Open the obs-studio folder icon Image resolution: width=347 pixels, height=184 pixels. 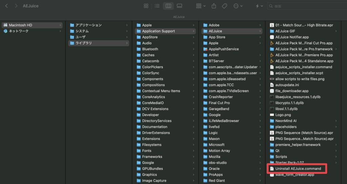pyautogui.click(x=205, y=163)
